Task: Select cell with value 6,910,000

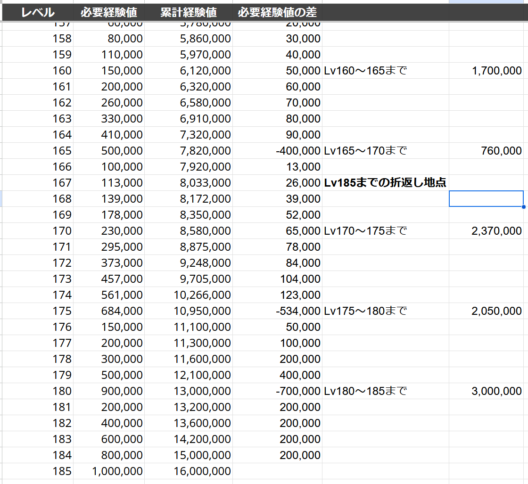Action: point(189,118)
